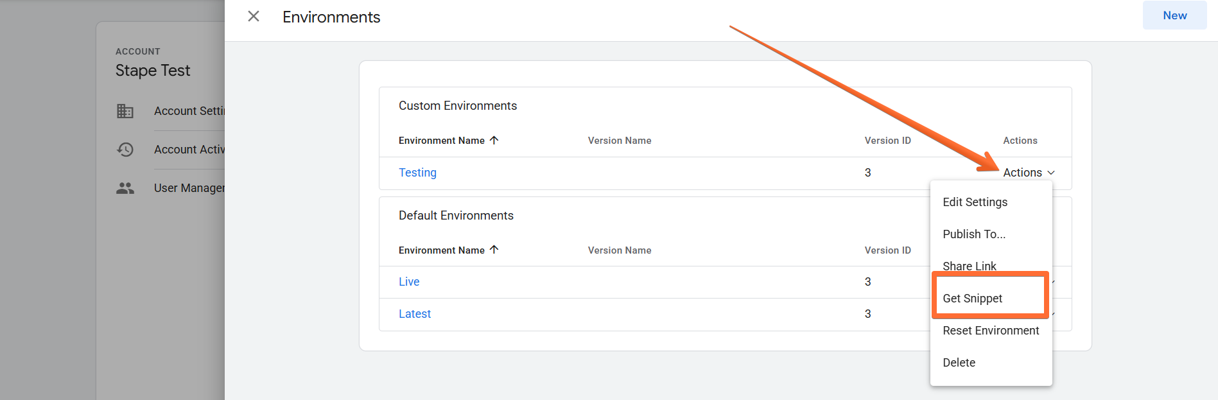Click the Version ID header in Custom Environments
The height and width of the screenshot is (400, 1218).
pos(887,141)
